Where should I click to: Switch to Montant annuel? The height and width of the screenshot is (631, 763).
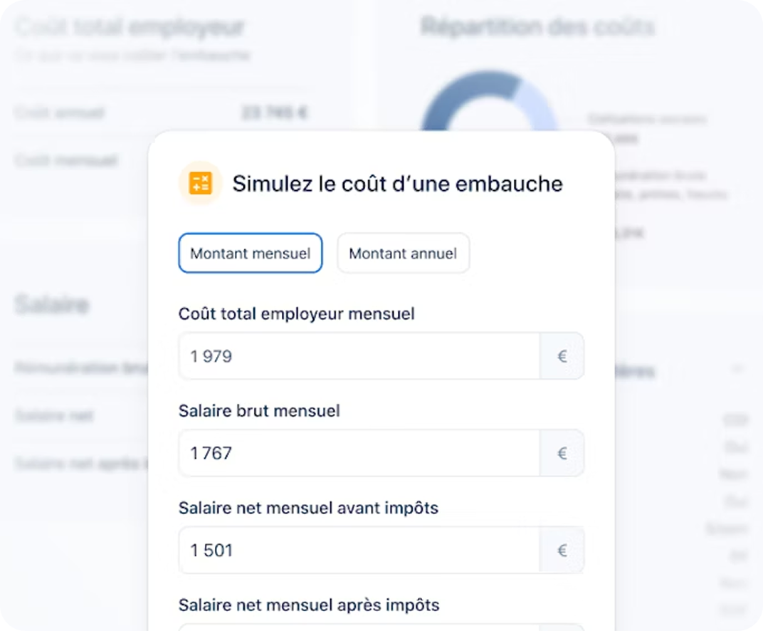(x=403, y=253)
